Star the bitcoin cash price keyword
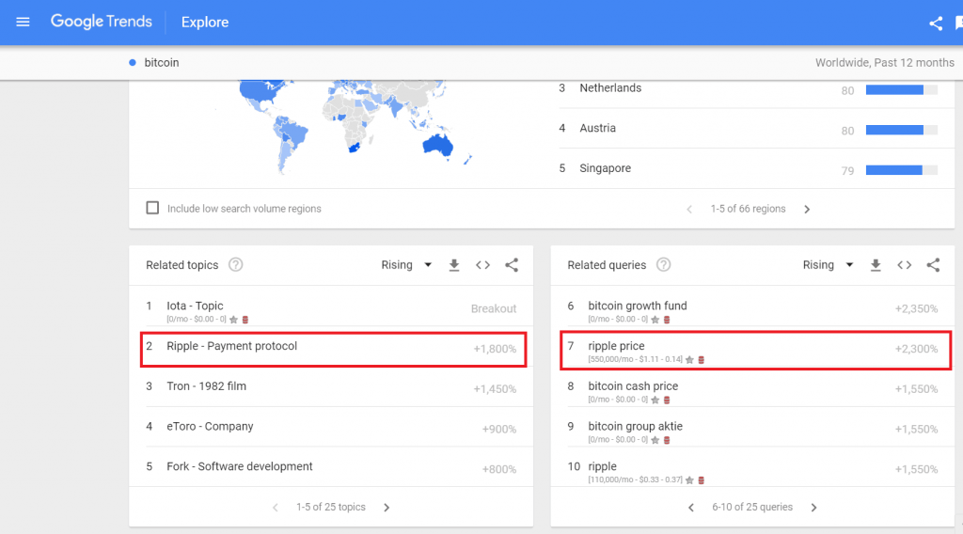 655,400
